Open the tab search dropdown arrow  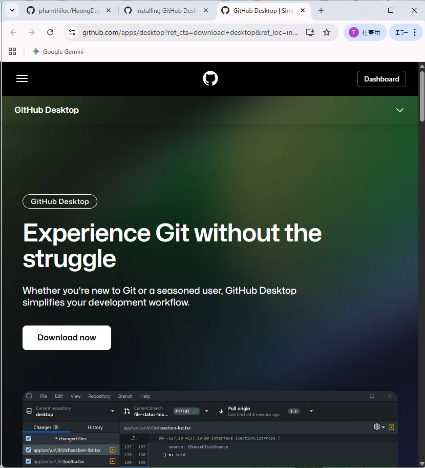click(x=12, y=10)
